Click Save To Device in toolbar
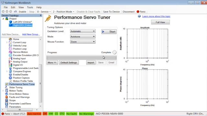Image resolution: width=207 pixels, height=116 pixels. point(111,12)
